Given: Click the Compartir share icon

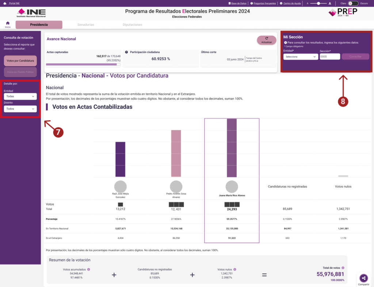Looking at the screenshot, I should click(363, 278).
